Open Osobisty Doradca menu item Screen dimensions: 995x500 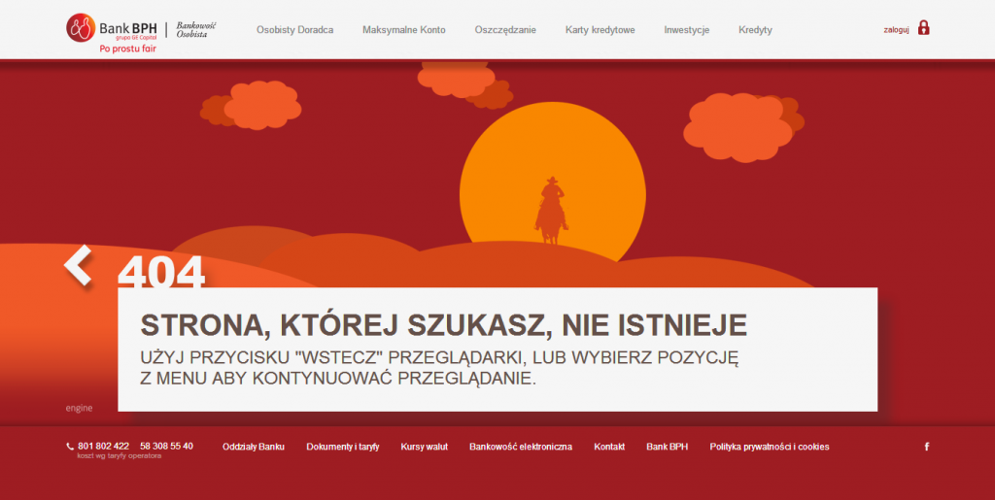(x=294, y=30)
